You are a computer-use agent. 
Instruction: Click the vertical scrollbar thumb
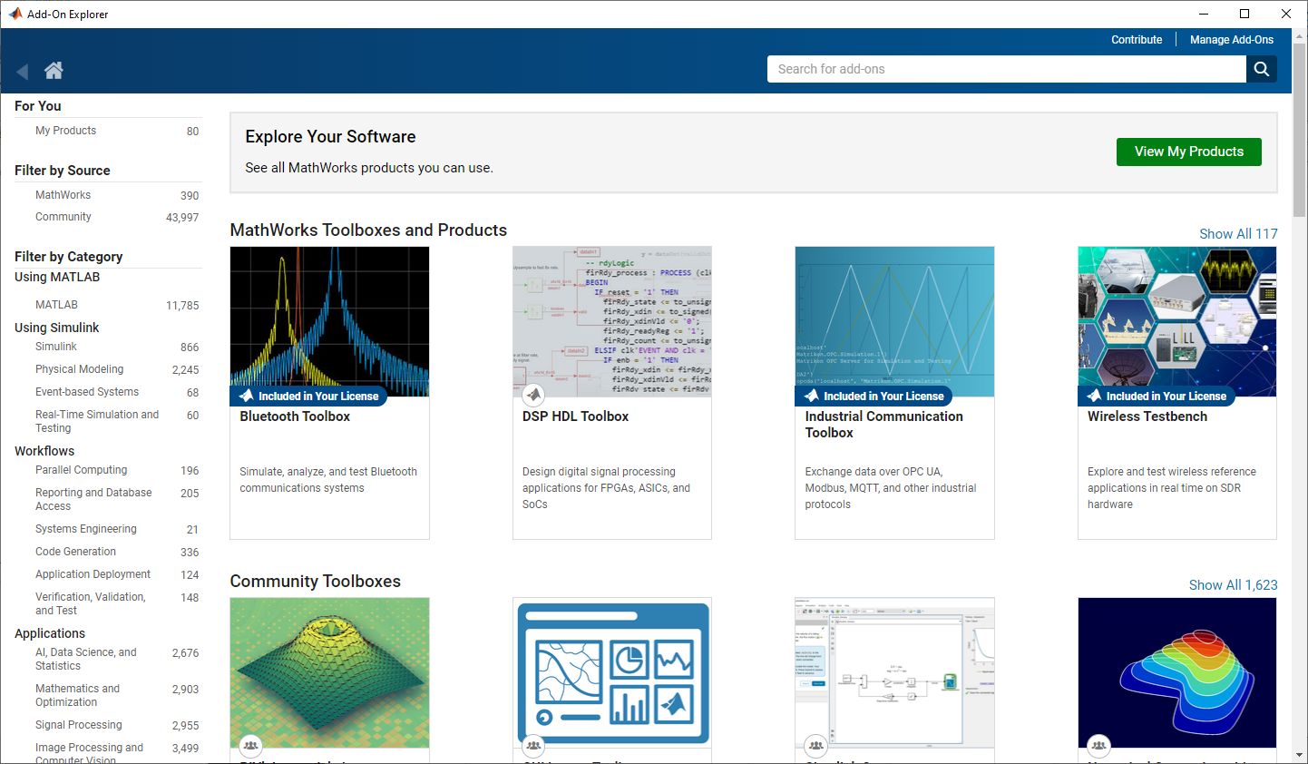point(1300,130)
